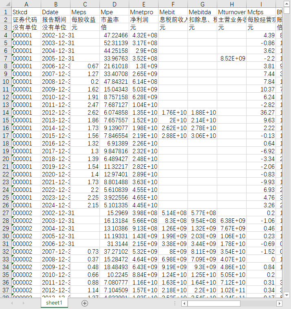Image resolution: width=291 pixels, height=309 pixels.
Task: Select the Ddate header cell
Action: (56, 12)
